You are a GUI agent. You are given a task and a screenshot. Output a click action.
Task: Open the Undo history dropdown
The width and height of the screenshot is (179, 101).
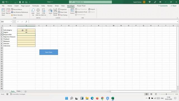[x=8, y=2]
